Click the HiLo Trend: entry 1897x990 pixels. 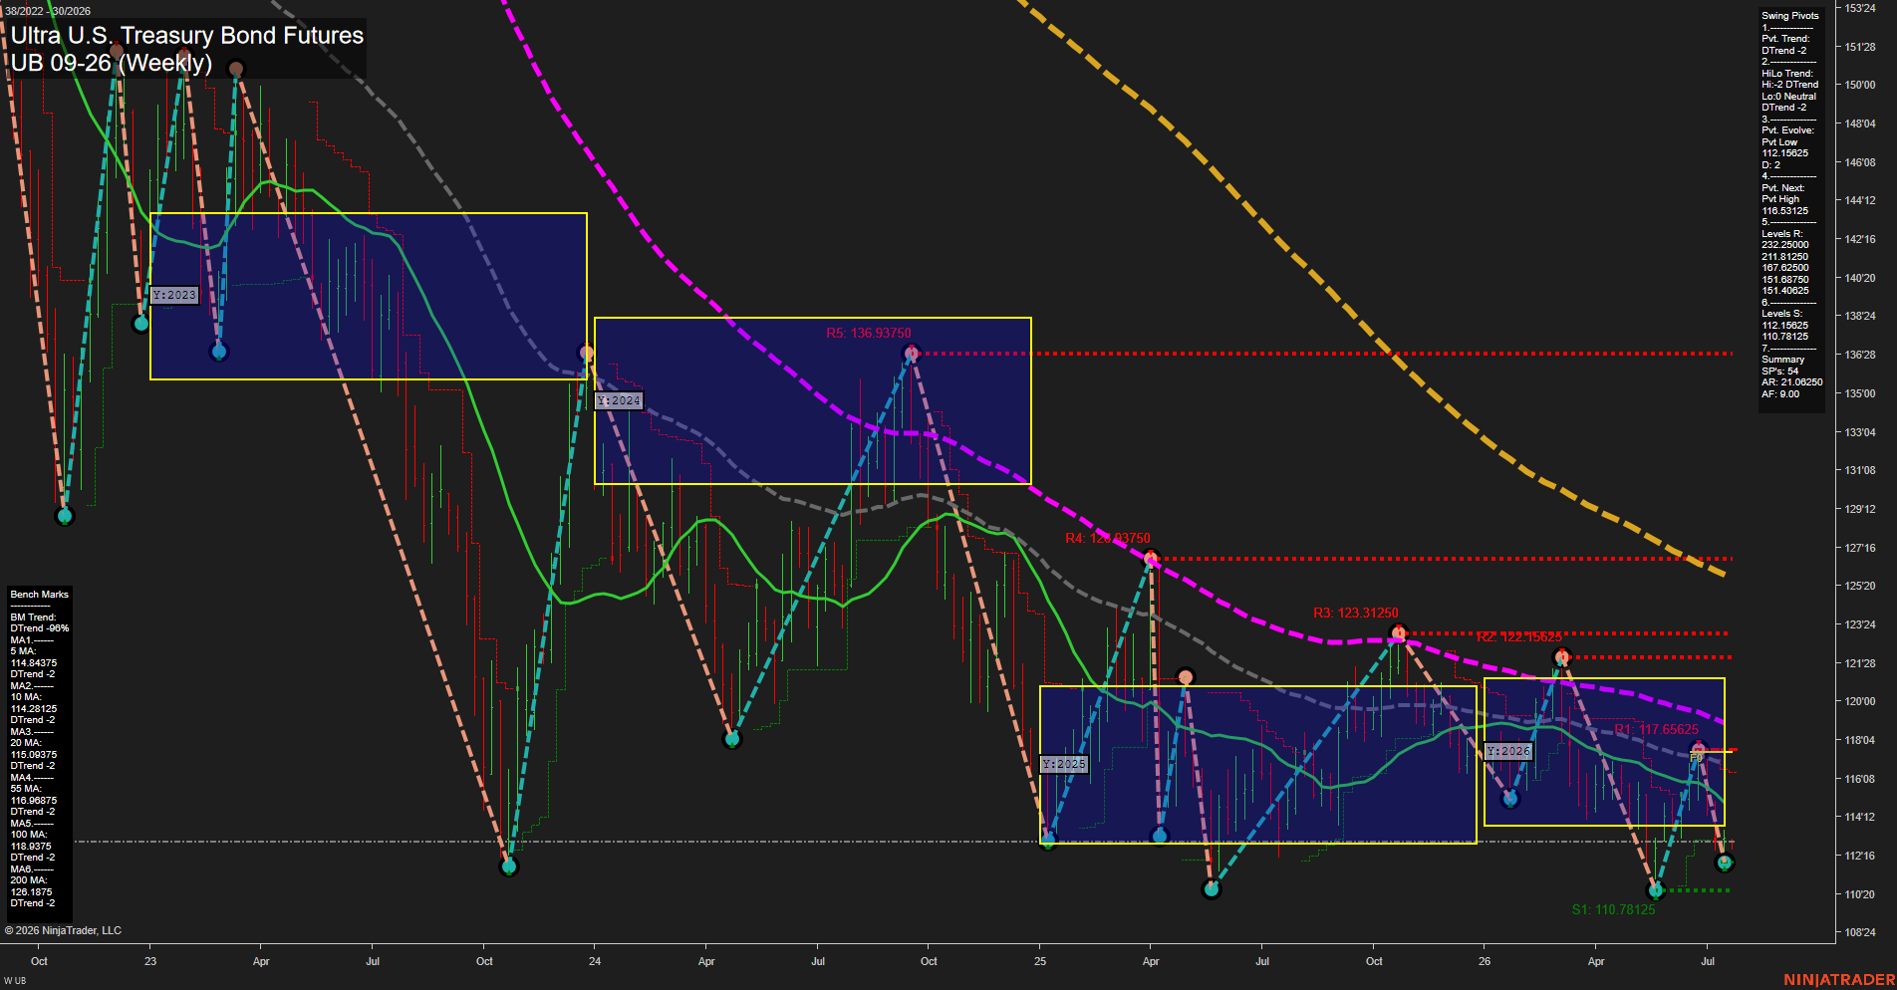pyautogui.click(x=1787, y=74)
